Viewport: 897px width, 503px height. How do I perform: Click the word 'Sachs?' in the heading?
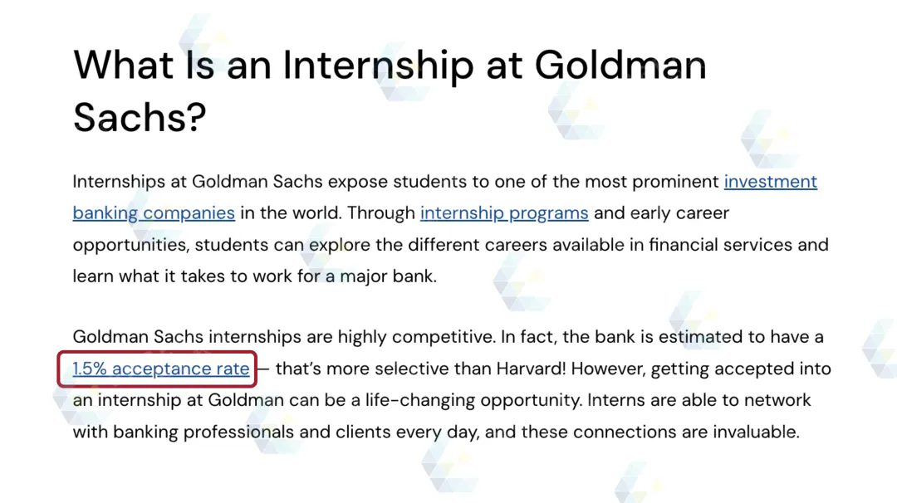(140, 117)
